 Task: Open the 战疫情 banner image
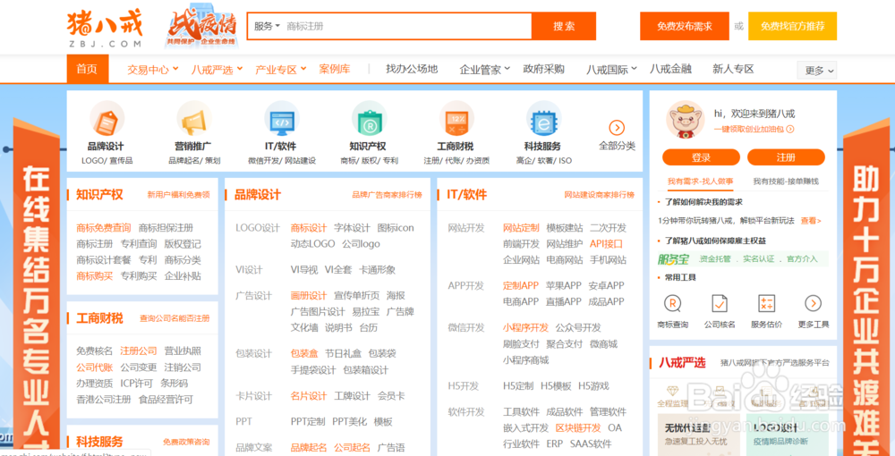click(x=200, y=28)
